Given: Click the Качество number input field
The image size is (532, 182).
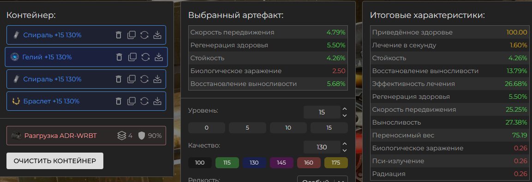Looking at the screenshot, I should click(x=322, y=147).
